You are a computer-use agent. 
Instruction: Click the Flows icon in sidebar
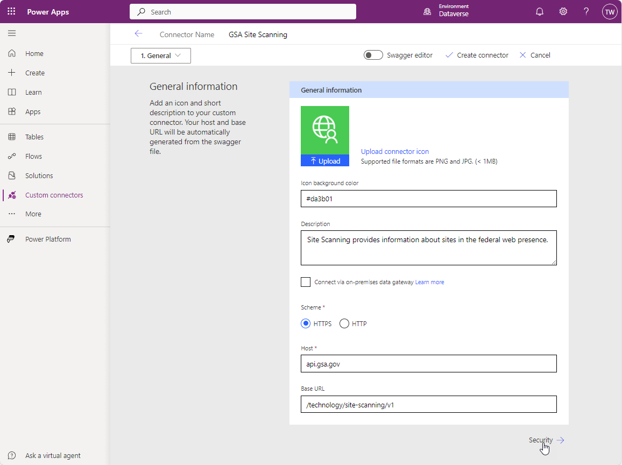point(12,156)
